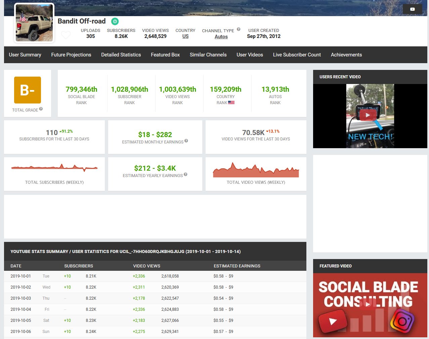Click the 2019-10-04 date row
This screenshot has height=339, width=429.
click(x=155, y=309)
